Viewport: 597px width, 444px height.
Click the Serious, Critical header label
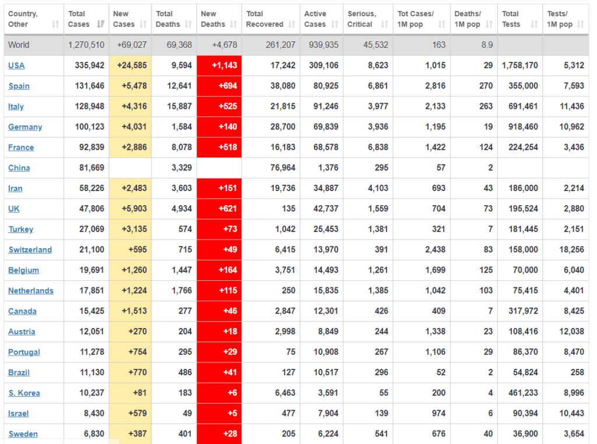361,19
